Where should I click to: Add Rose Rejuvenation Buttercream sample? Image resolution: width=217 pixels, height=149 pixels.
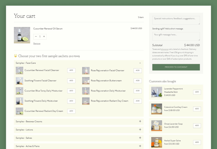point(138,81)
